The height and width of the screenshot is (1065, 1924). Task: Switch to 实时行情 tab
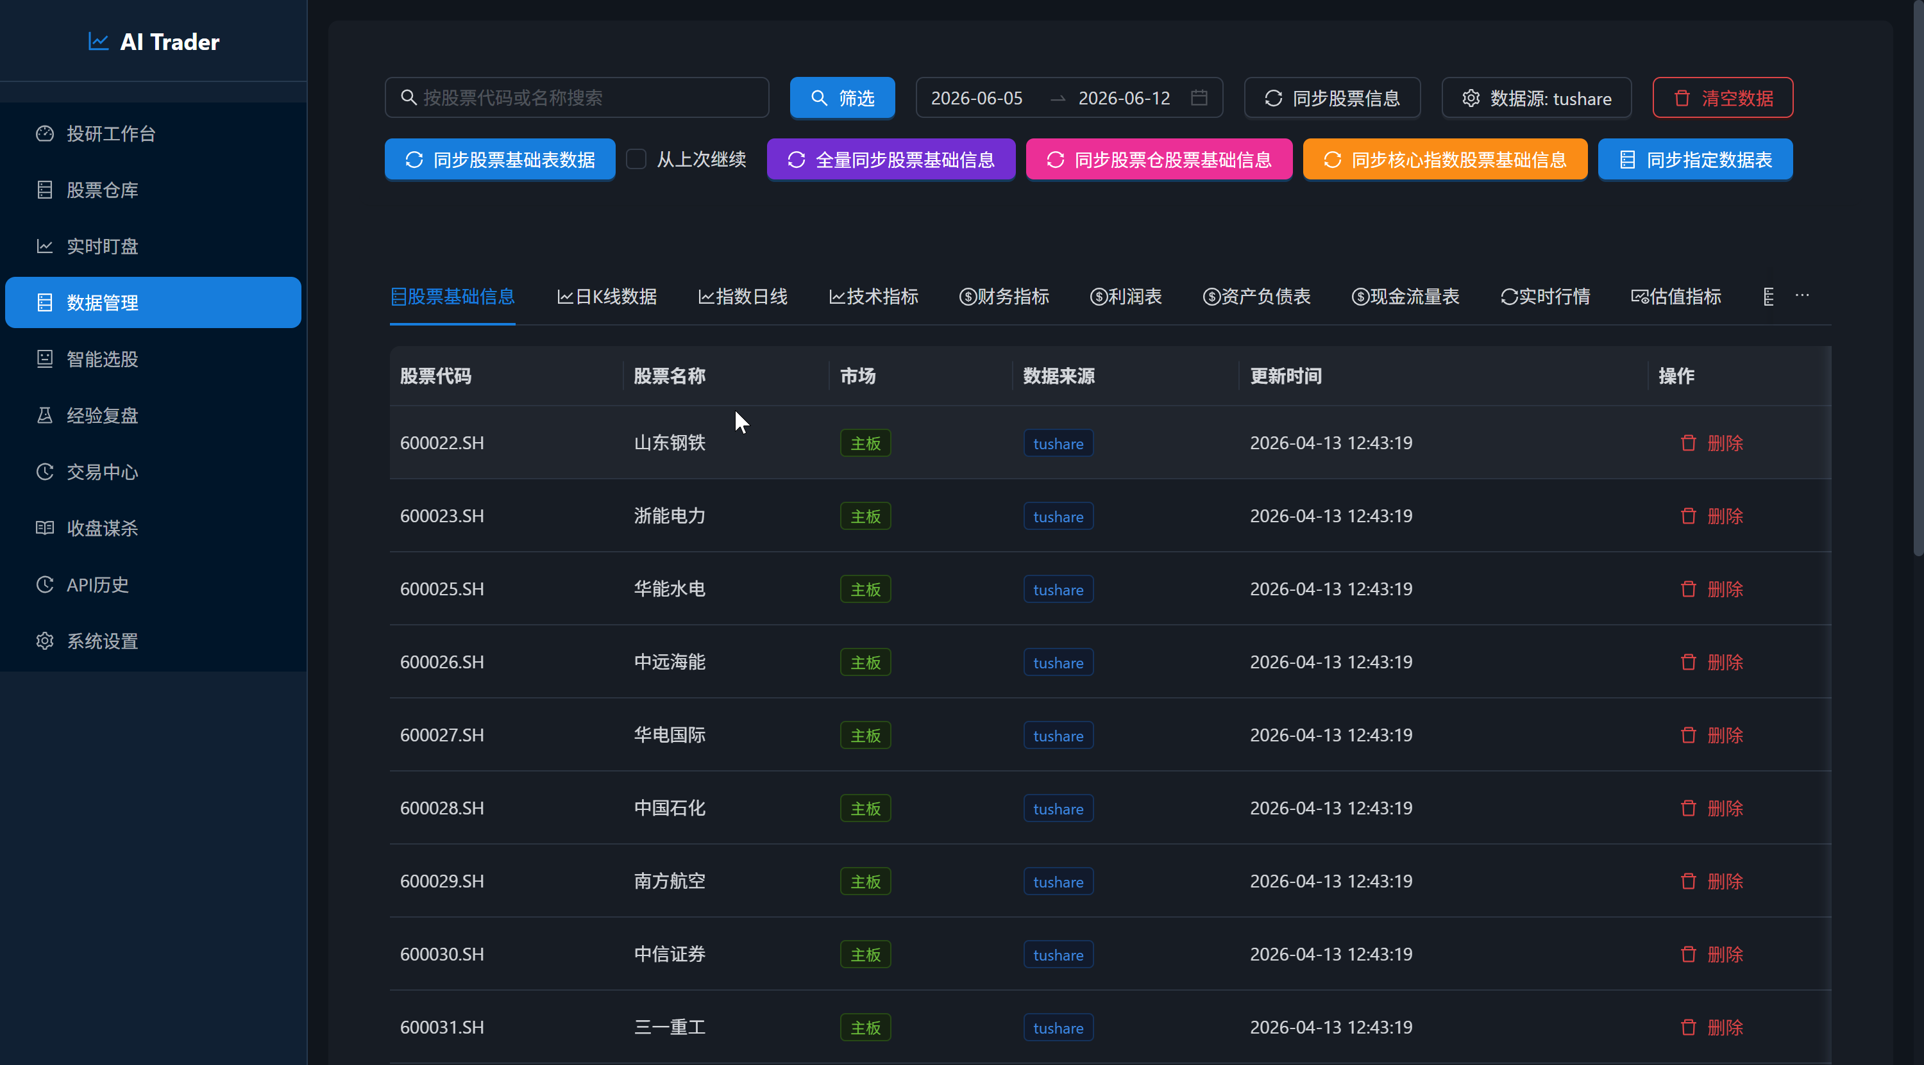click(x=1544, y=296)
